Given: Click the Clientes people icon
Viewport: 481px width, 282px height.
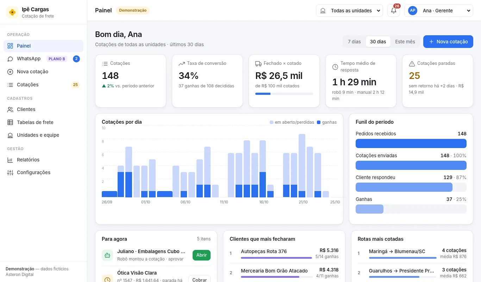Looking at the screenshot, I should 10,110.
